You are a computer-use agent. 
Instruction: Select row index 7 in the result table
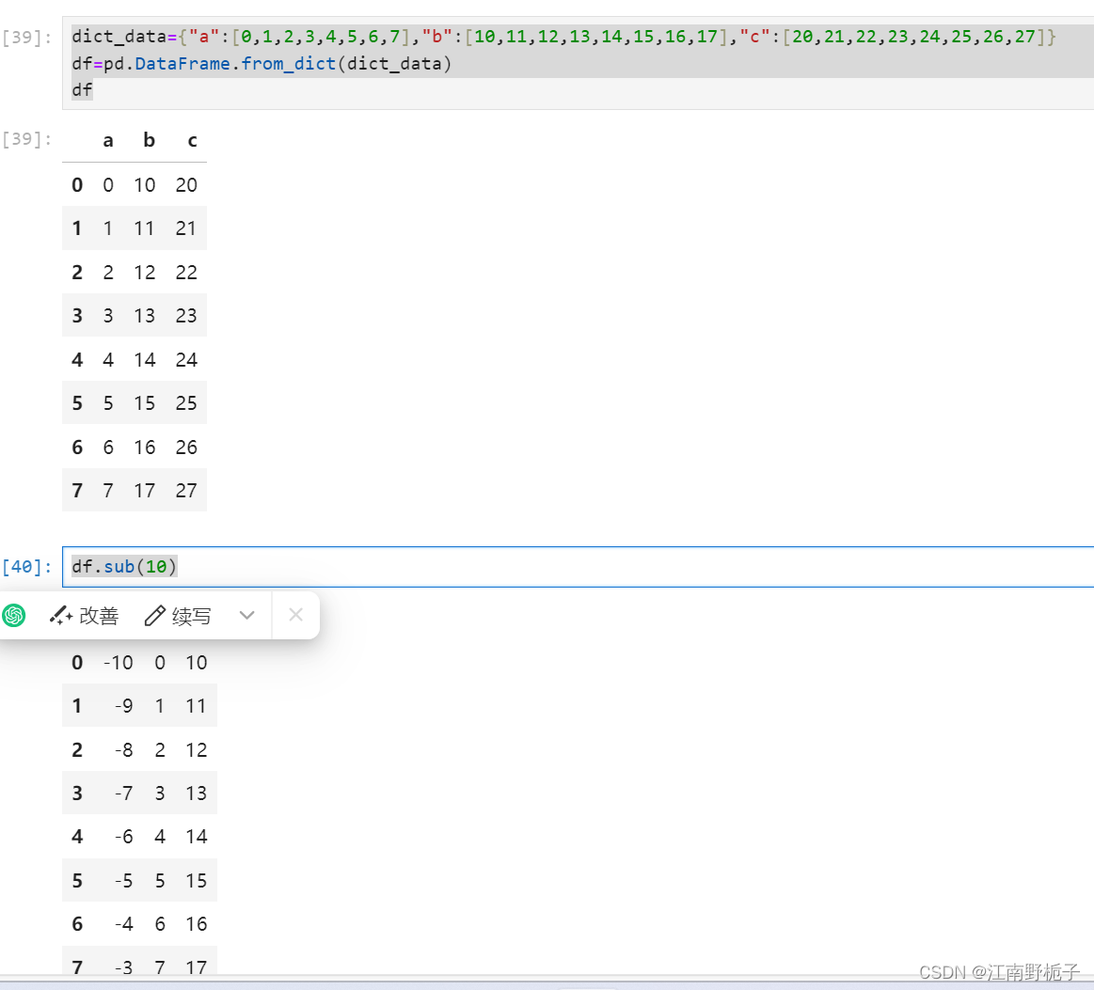click(x=77, y=967)
